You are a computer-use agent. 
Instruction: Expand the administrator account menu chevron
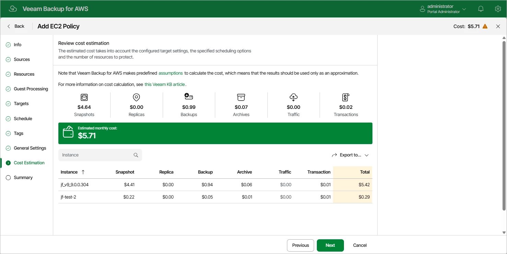(464, 9)
